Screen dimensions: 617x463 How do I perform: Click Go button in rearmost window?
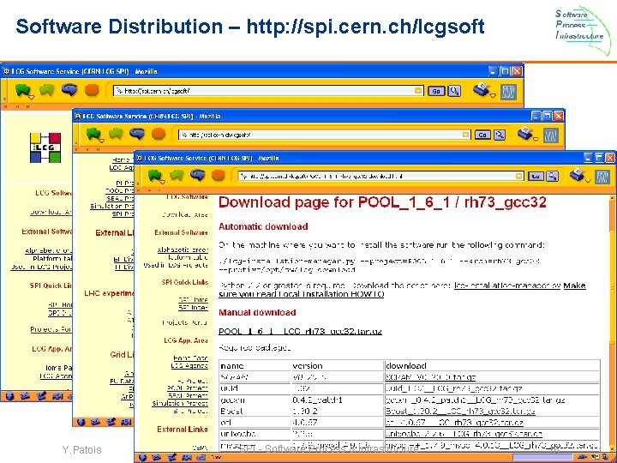[x=436, y=92]
